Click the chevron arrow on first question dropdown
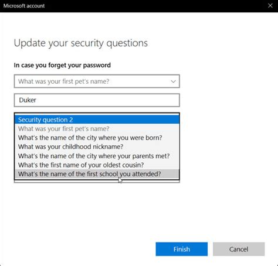 (x=173, y=81)
